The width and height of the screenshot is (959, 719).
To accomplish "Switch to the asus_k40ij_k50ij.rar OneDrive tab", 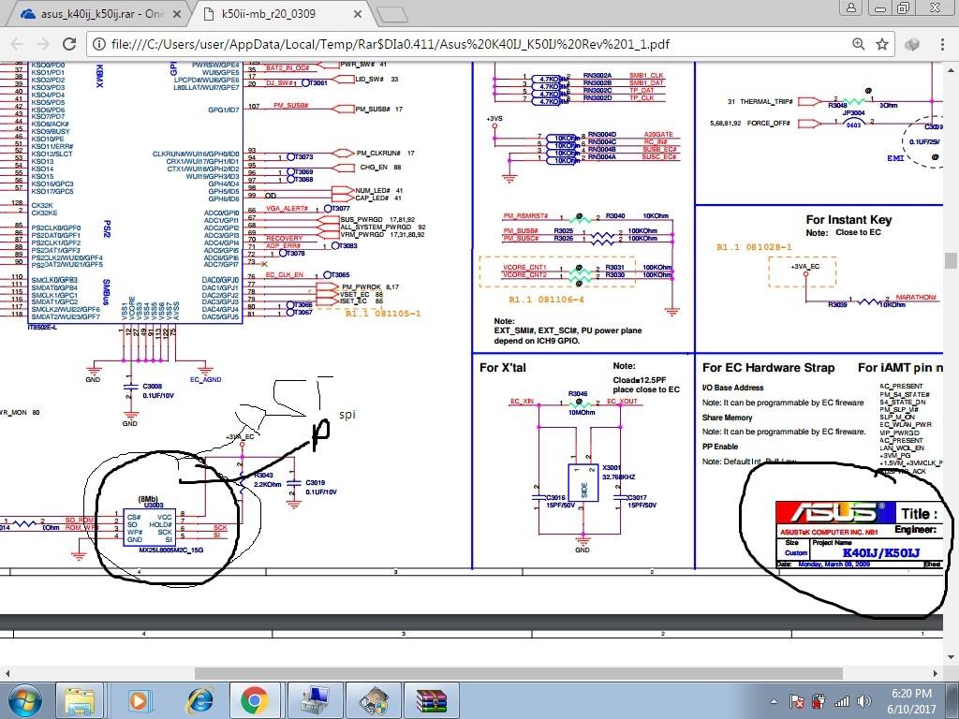I will [x=94, y=14].
